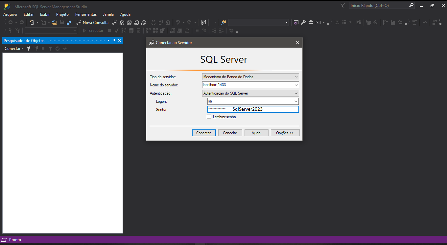Click the XMLA query icon

tap(136, 23)
